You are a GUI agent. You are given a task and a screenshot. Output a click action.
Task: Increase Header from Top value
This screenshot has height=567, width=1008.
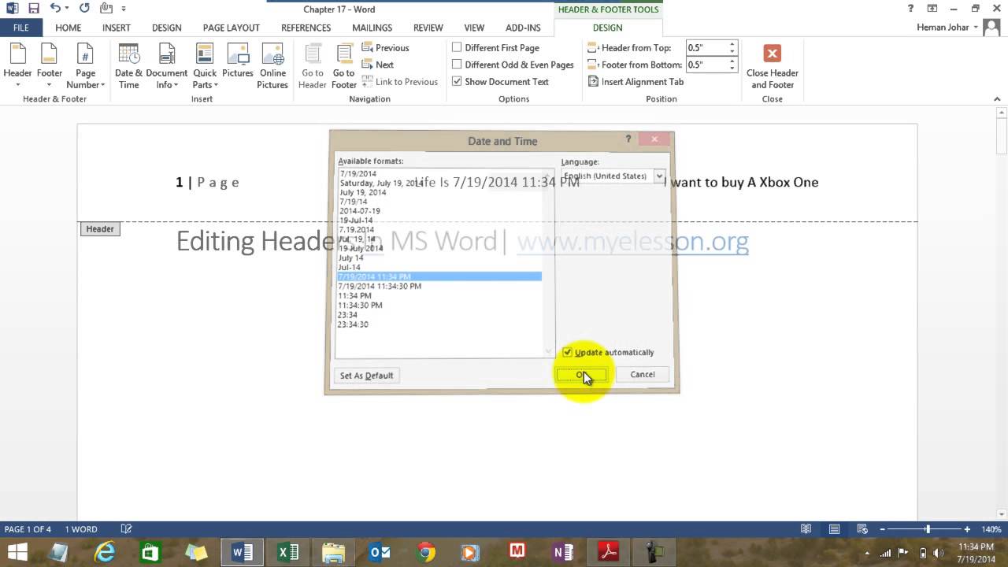732,45
